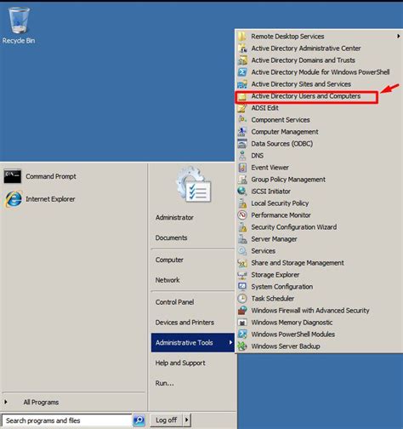403x429 pixels.
Task: Open the arrow menu next to Log off
Action: coord(186,420)
